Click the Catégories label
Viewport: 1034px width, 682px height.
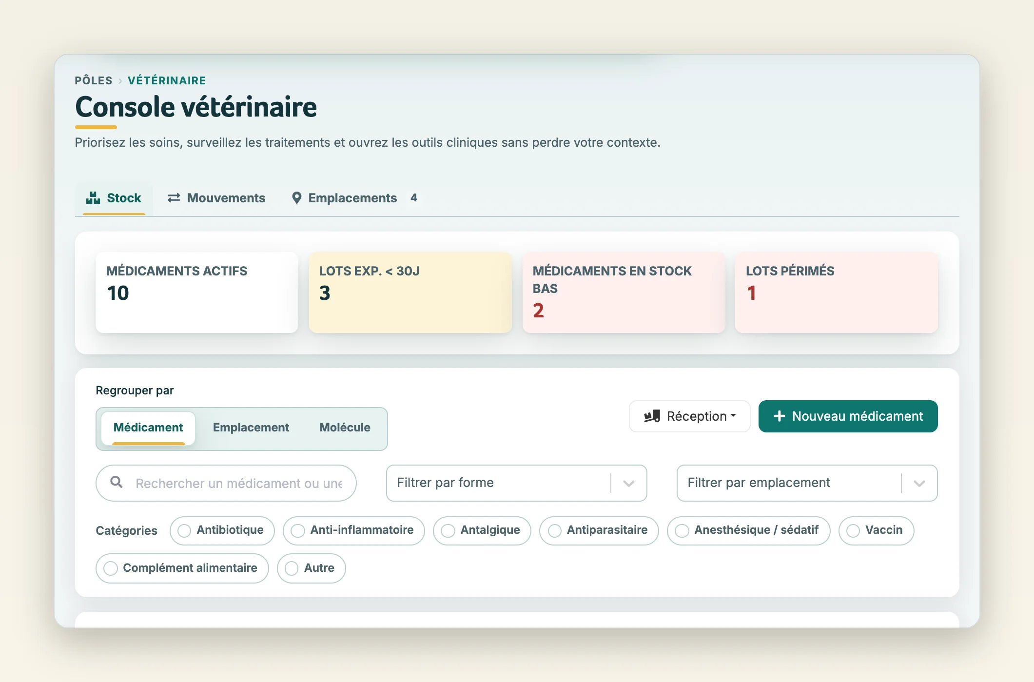[126, 531]
